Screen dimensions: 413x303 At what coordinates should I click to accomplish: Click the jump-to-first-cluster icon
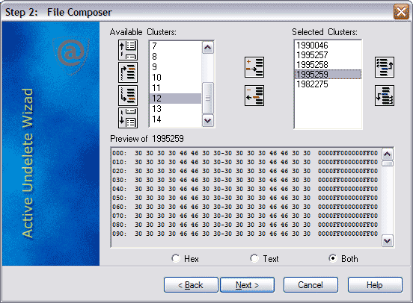click(128, 50)
